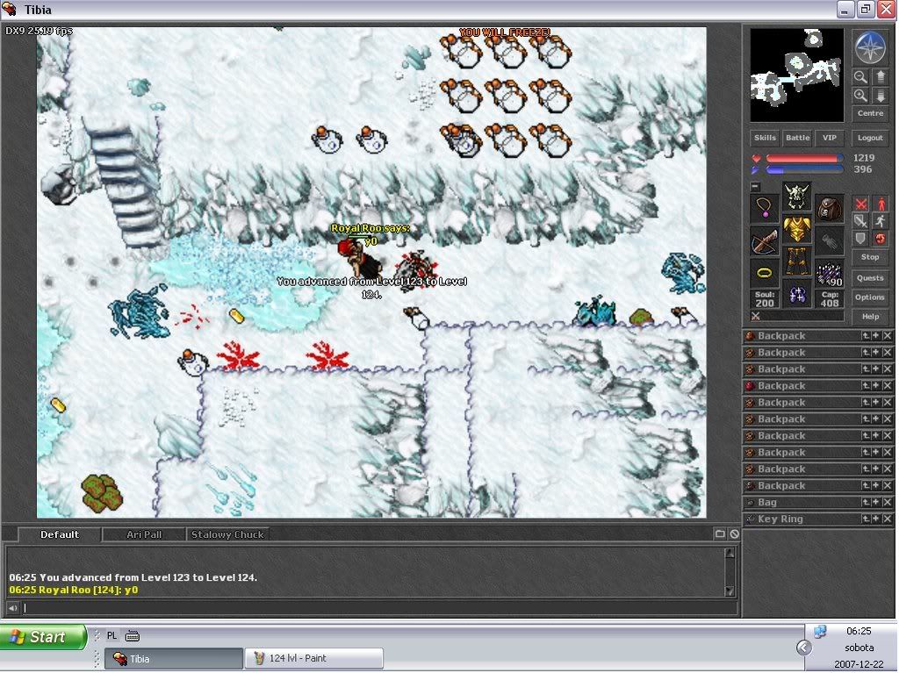Go up a level in red Backpack

point(866,386)
